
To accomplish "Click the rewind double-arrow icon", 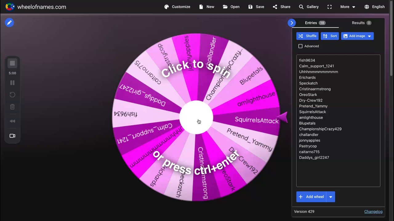I will [12, 121].
